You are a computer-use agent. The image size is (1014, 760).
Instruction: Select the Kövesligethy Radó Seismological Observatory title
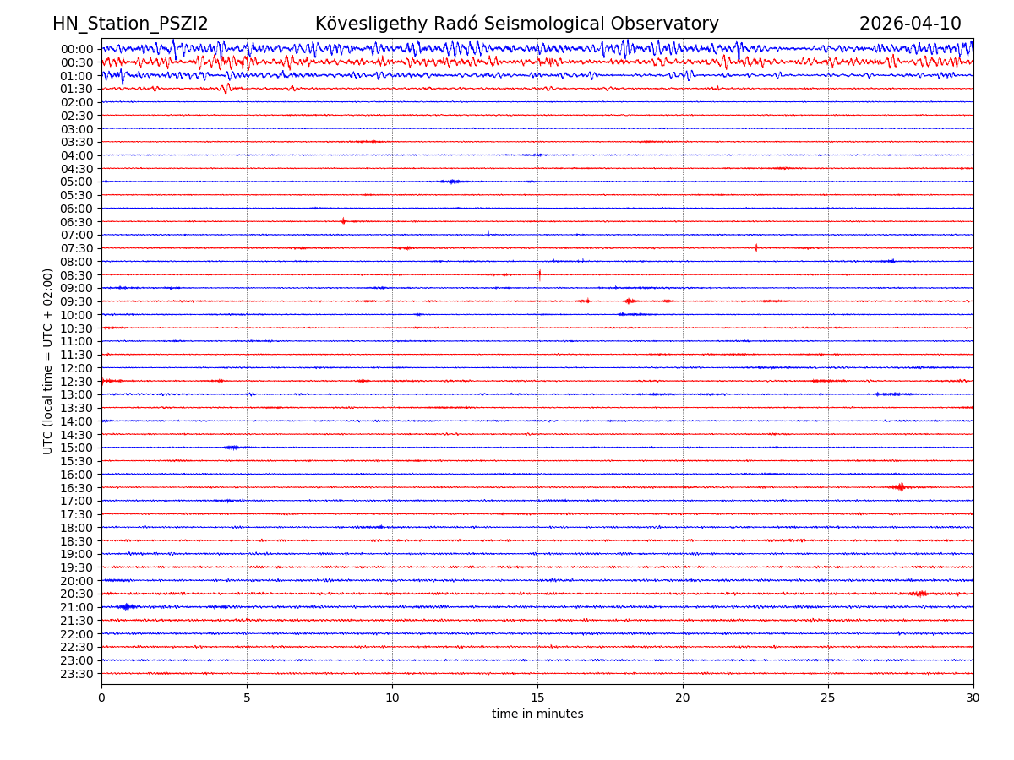point(516,24)
